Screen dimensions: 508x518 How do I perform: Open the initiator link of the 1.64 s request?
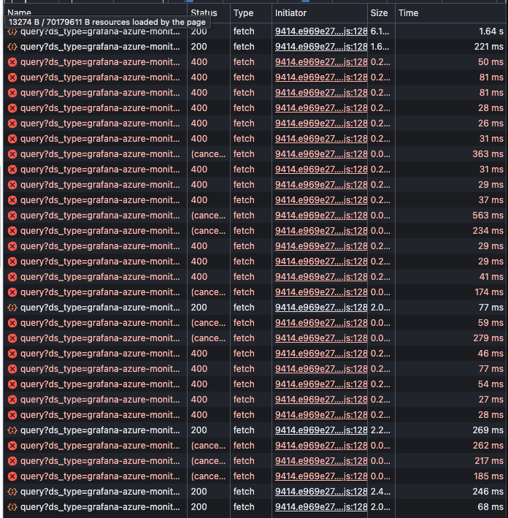click(321, 31)
